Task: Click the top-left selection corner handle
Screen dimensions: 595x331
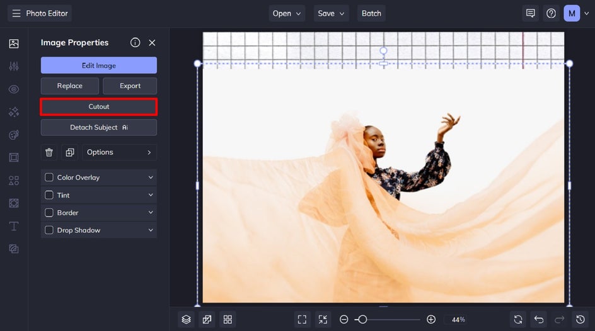Action: (197, 64)
